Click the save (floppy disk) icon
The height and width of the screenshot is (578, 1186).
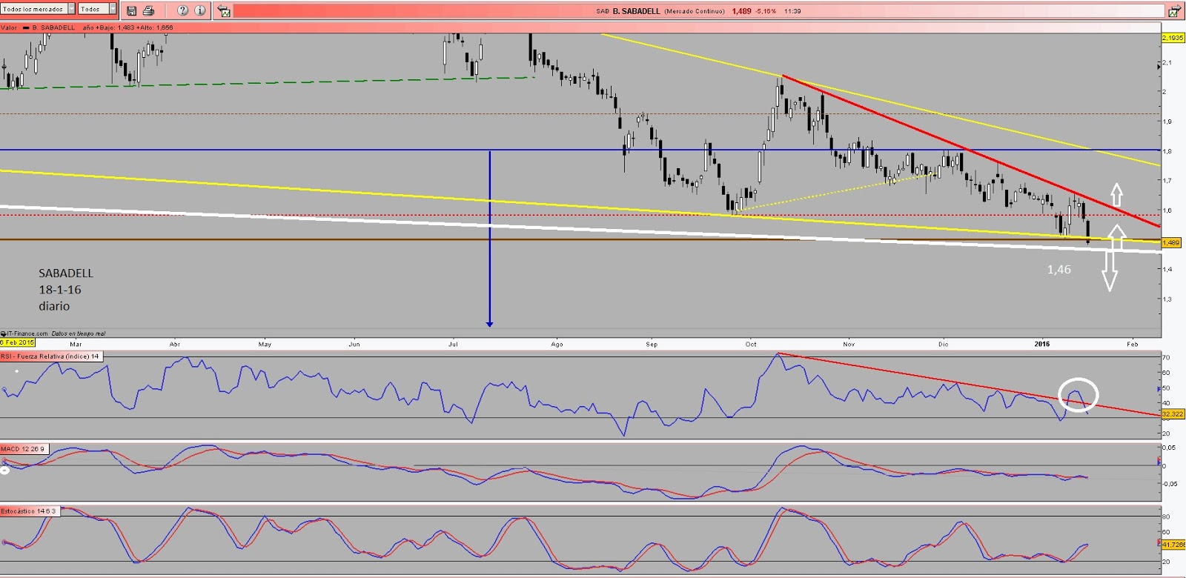(131, 10)
